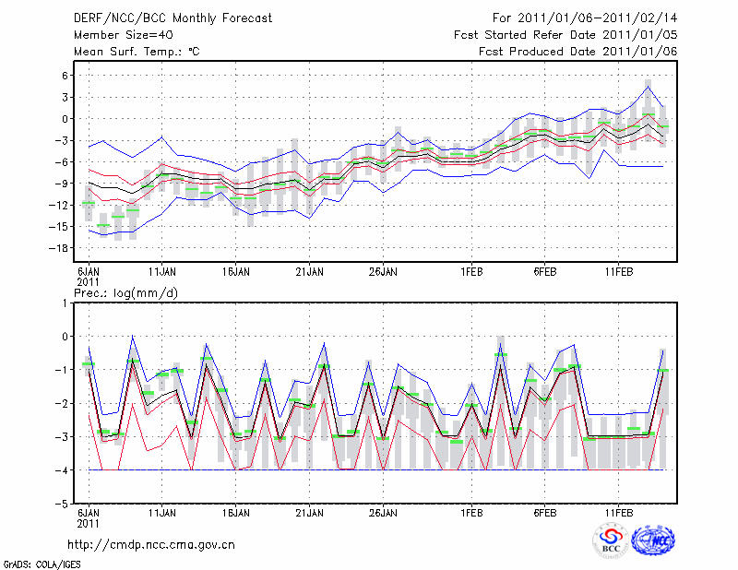Click 11JAN on the temperature chart axis
This screenshot has height=570, width=738.
[162, 272]
